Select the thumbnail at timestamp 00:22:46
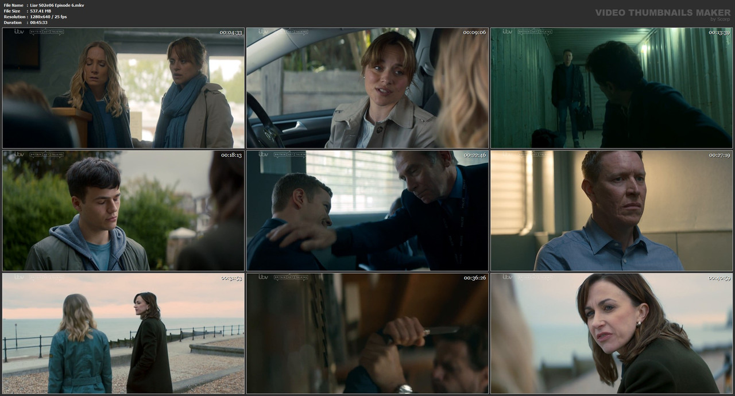735x396 pixels. pyautogui.click(x=367, y=211)
